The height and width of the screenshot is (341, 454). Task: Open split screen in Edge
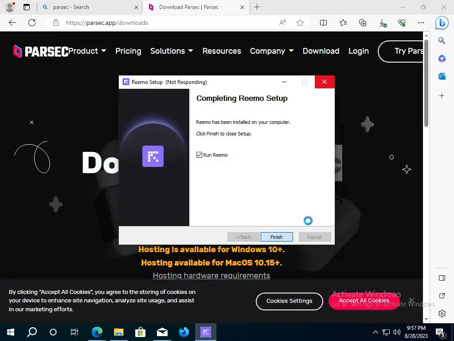(323, 23)
